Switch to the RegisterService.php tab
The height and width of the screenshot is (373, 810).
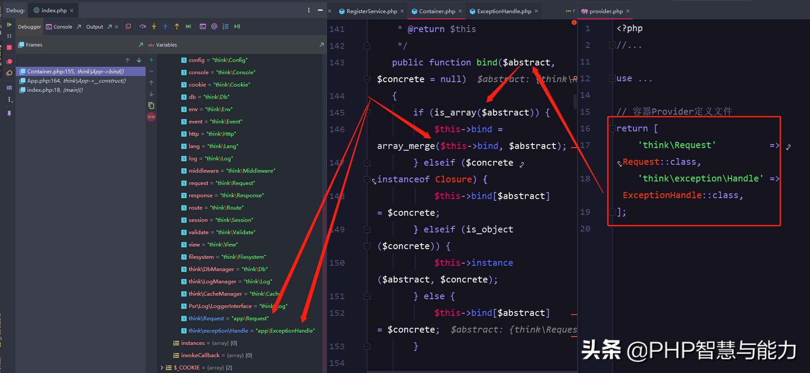[x=371, y=11]
